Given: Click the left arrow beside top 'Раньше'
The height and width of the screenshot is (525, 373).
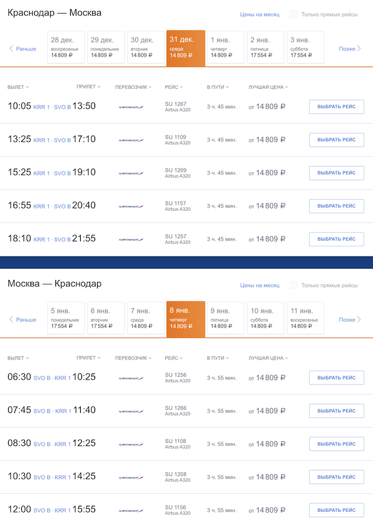Looking at the screenshot, I should point(11,49).
